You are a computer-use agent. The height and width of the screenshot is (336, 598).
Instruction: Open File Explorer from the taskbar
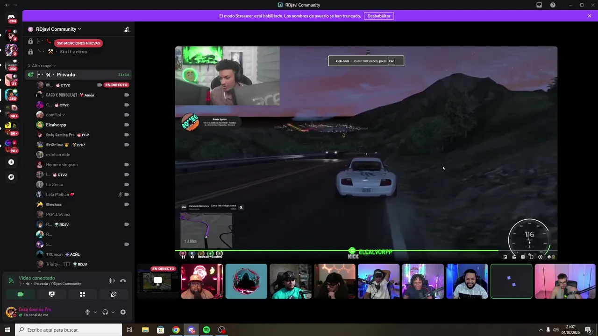(x=145, y=330)
